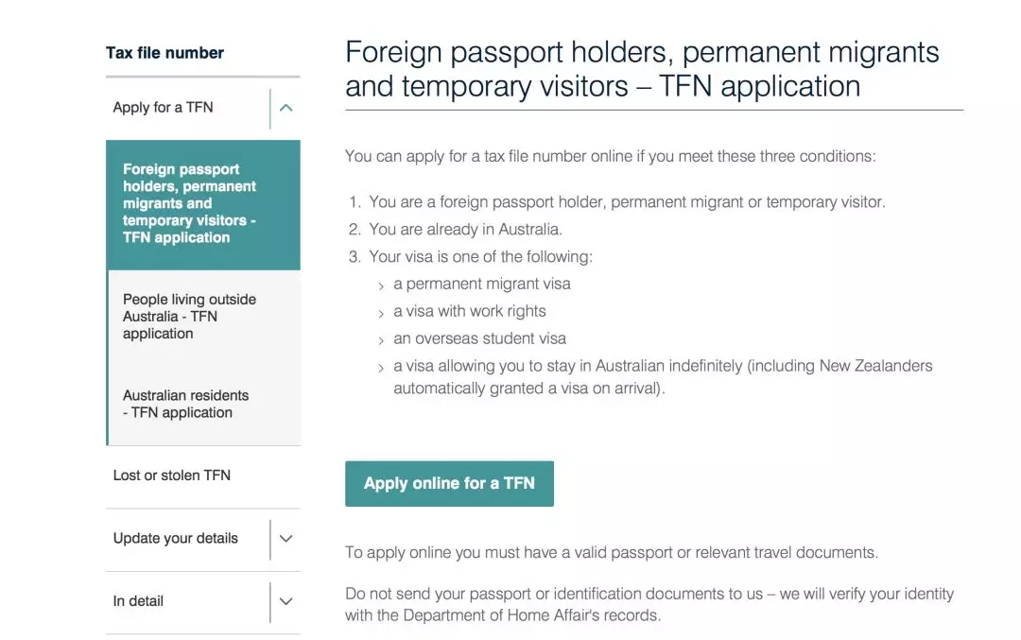Expand the Update your details chevron

coord(286,539)
